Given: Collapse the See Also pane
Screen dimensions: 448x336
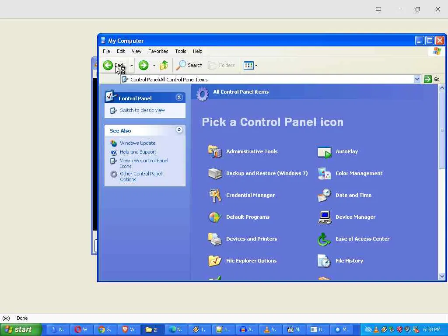Looking at the screenshot, I should pyautogui.click(x=179, y=130).
